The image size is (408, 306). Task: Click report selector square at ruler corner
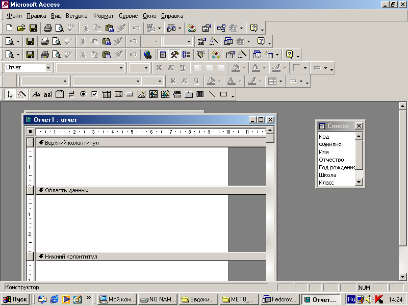point(30,132)
